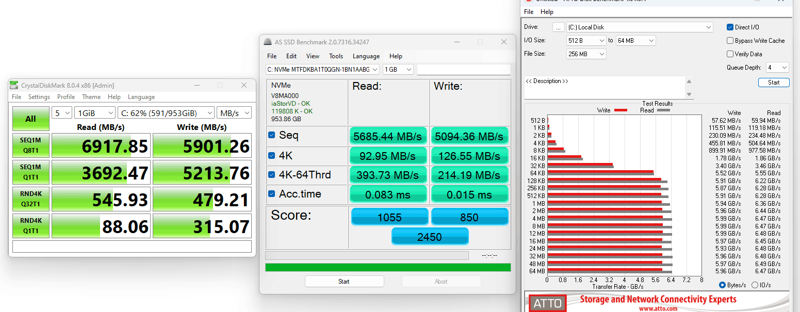This screenshot has width=800, height=312.
Task: Open CrystalDiskMark Language menu
Action: 141,97
